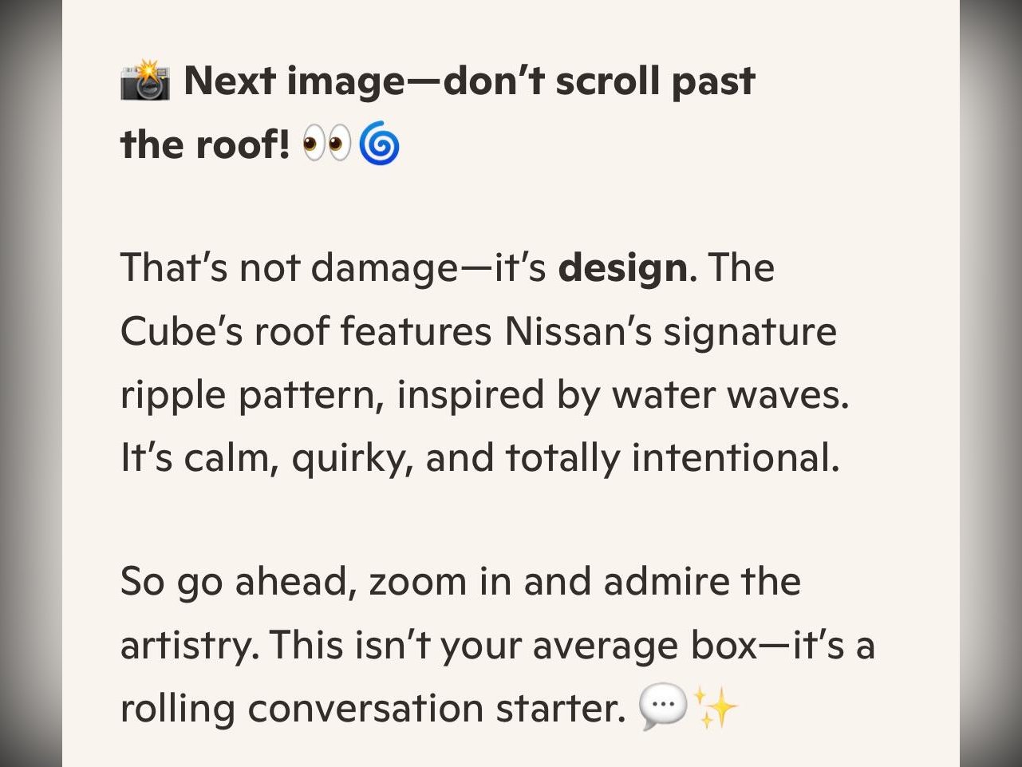Screen dimensions: 1022x767
Task: Click the words "That's not damage"
Action: tap(289, 267)
